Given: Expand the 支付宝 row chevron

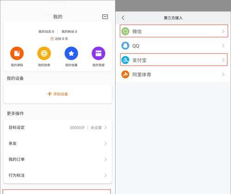Looking at the screenshot, I should pyautogui.click(x=223, y=60).
